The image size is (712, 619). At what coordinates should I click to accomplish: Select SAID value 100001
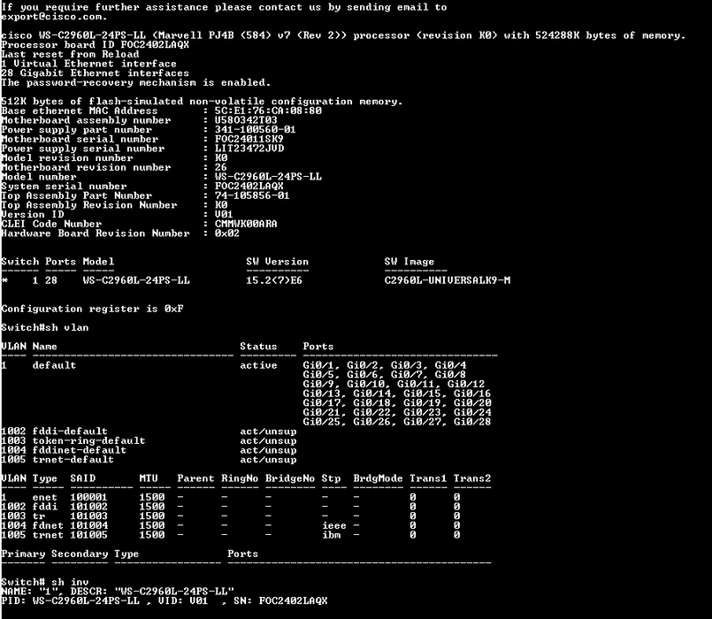pos(89,498)
